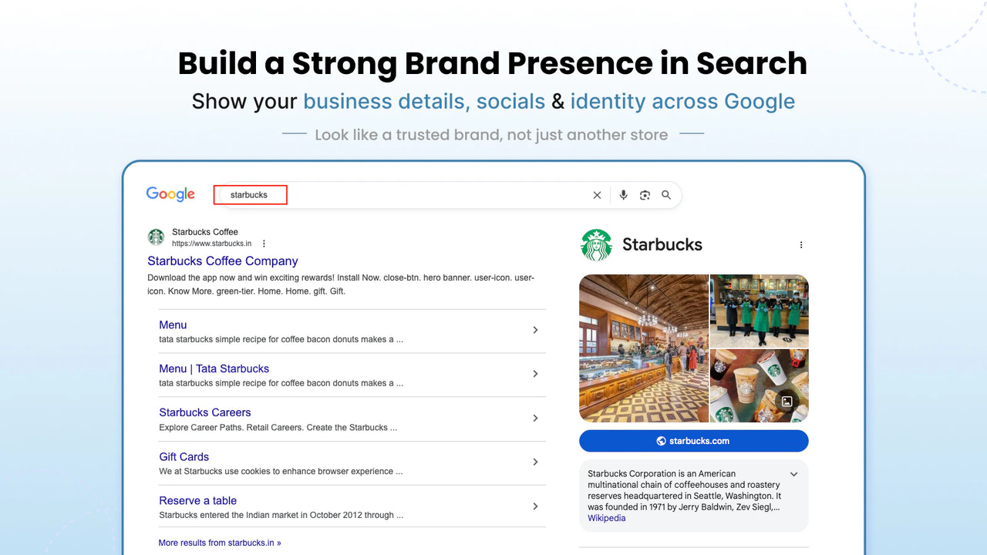This screenshot has height=555, width=987.
Task: Click the Starbucks siren logo in knowledge panel
Action: click(595, 245)
